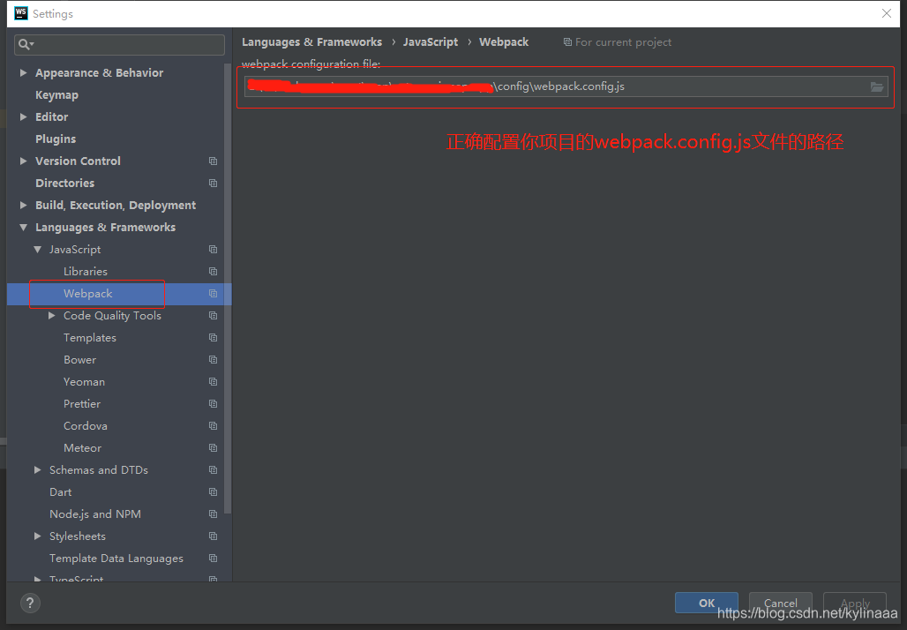
Task: Click the help question mark button
Action: pos(30,603)
